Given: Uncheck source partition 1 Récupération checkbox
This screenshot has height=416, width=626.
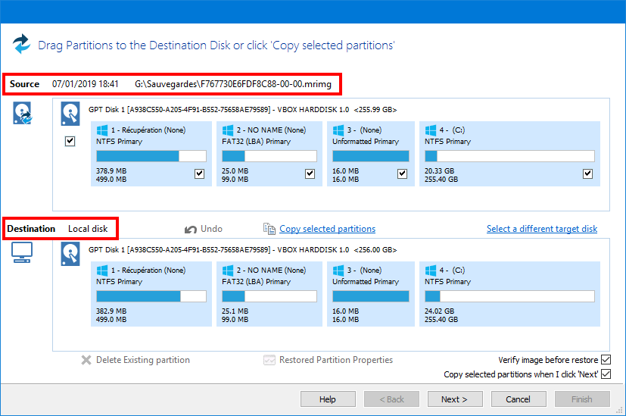Looking at the screenshot, I should (200, 174).
